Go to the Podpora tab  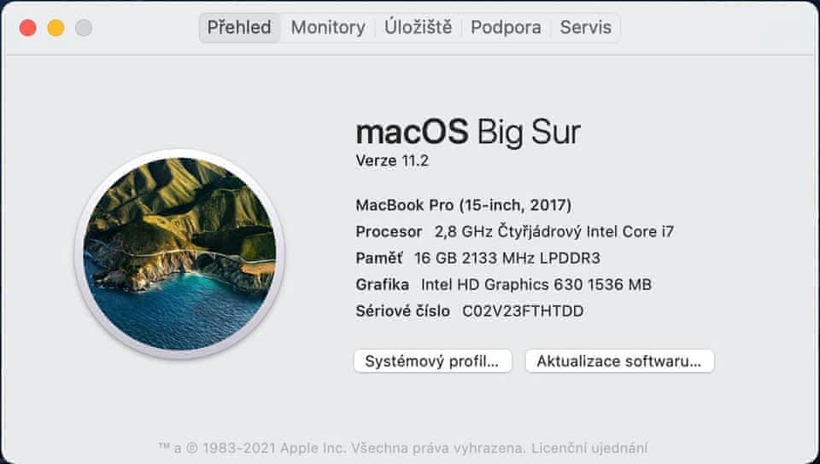(506, 27)
